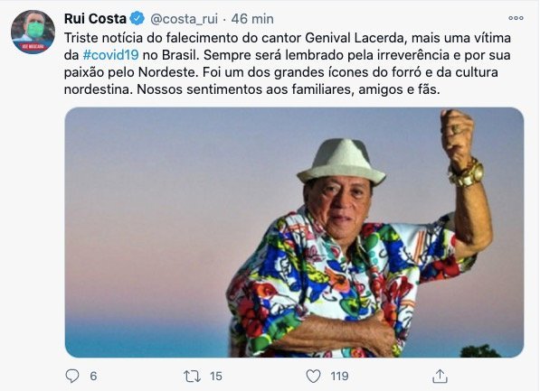Viewport: 540px width, 391px height.
Task: Open the @costa_rui handle
Action: tap(184, 19)
